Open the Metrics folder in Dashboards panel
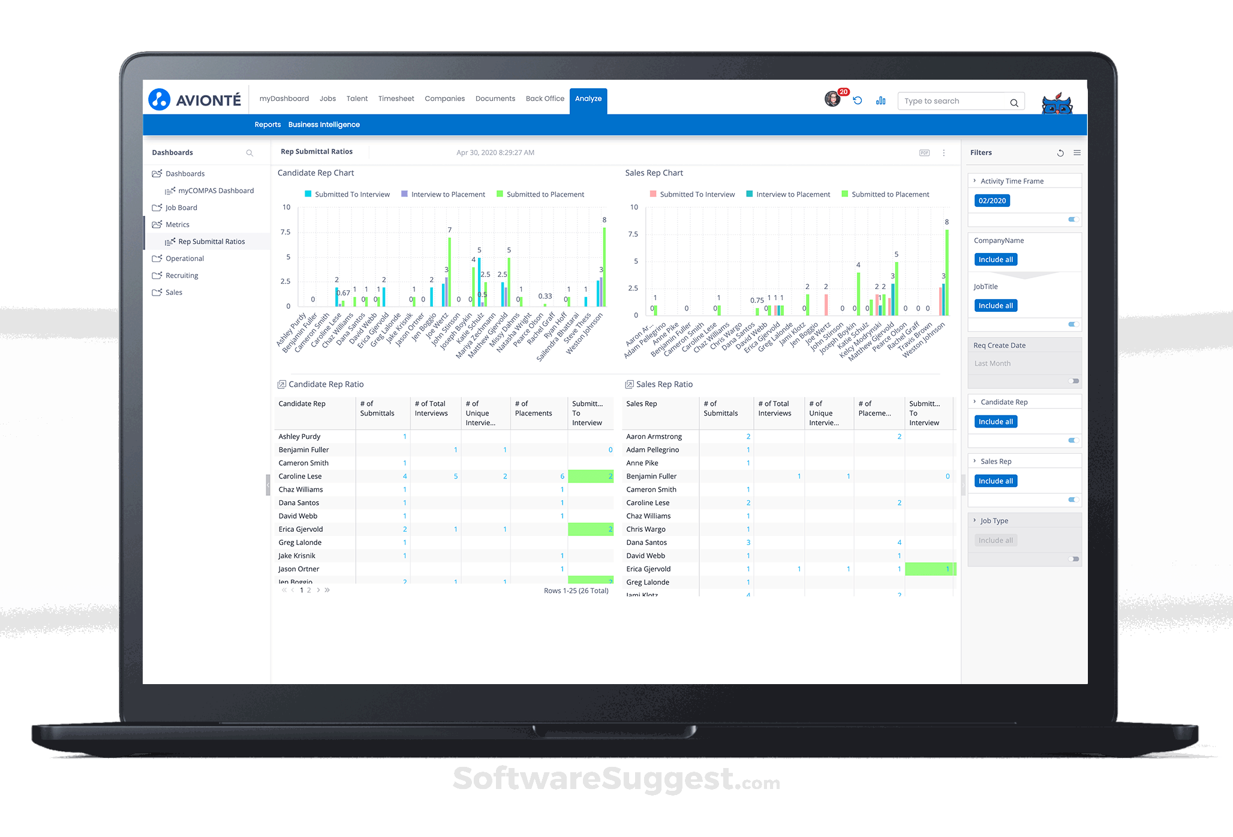 (x=178, y=224)
